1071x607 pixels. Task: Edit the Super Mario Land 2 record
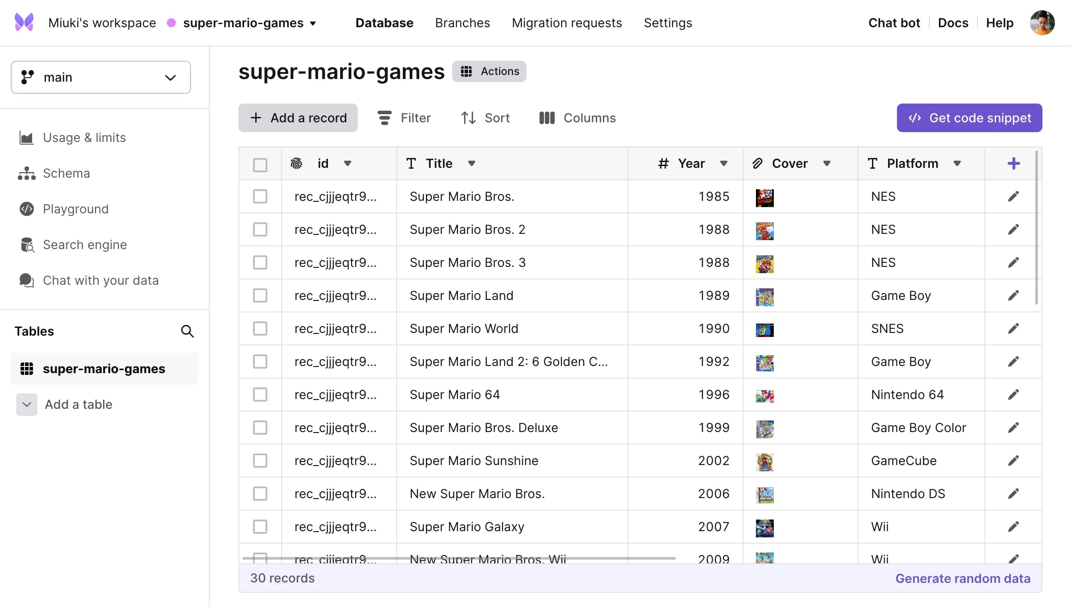[1013, 362]
